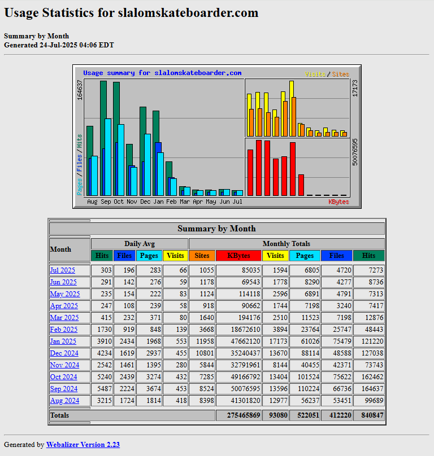
Task: Open the Mar 2025 monthly report link
Action: pos(64,318)
